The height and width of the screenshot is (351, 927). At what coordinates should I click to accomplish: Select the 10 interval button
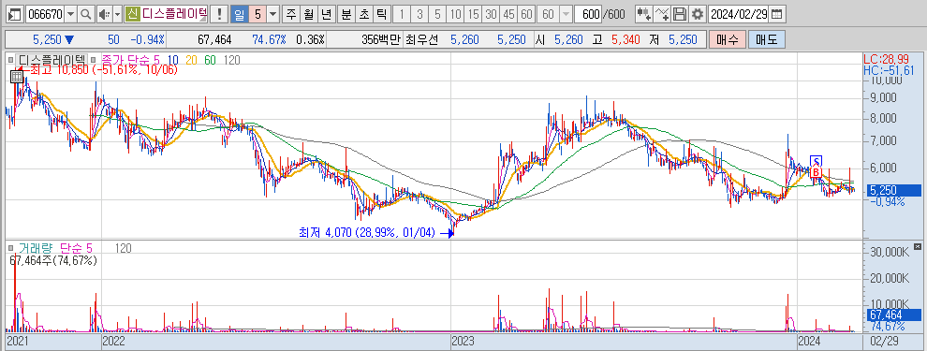pos(455,14)
